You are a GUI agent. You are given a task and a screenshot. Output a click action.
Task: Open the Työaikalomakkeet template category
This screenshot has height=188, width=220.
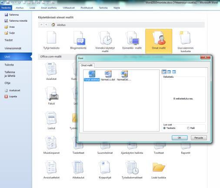[132, 170]
